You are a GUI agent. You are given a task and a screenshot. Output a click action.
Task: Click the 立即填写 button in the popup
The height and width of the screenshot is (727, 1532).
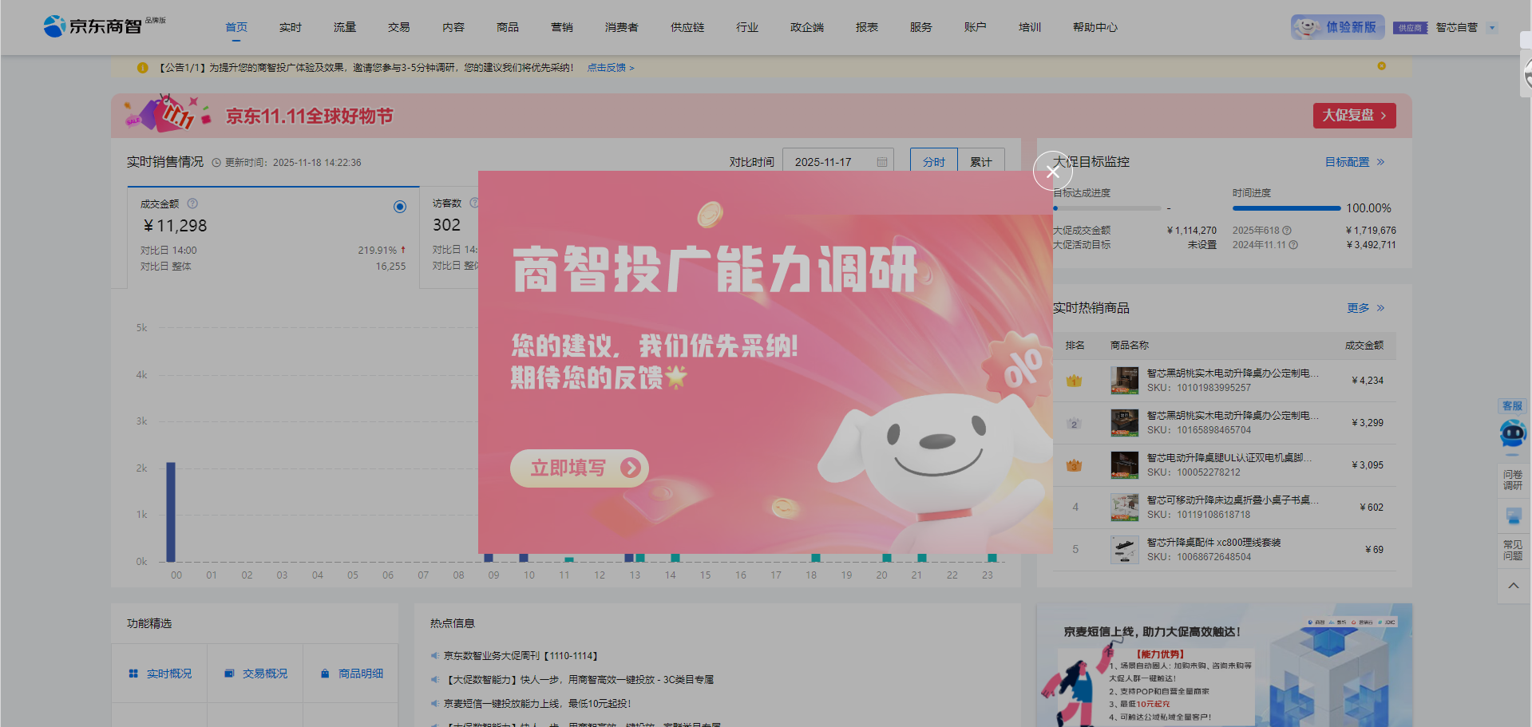pyautogui.click(x=579, y=468)
